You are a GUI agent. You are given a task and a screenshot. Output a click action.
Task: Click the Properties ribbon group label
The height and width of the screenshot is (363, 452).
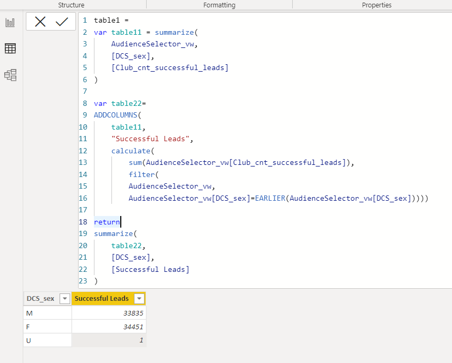click(x=377, y=5)
